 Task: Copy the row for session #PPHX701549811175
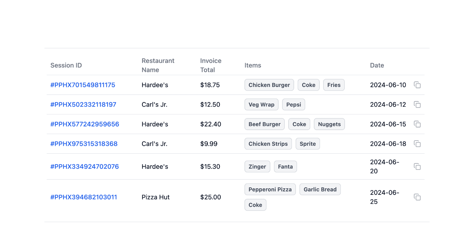click(417, 85)
